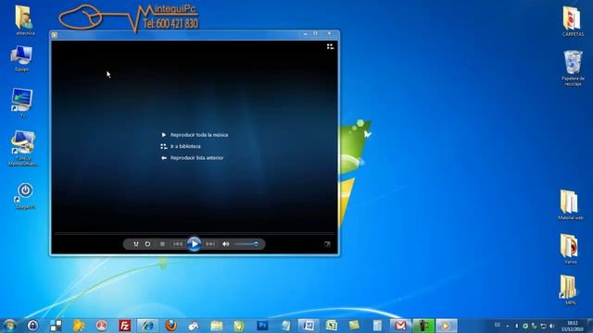Select the Varios folder icon
This screenshot has height=333, width=593.
570,249
